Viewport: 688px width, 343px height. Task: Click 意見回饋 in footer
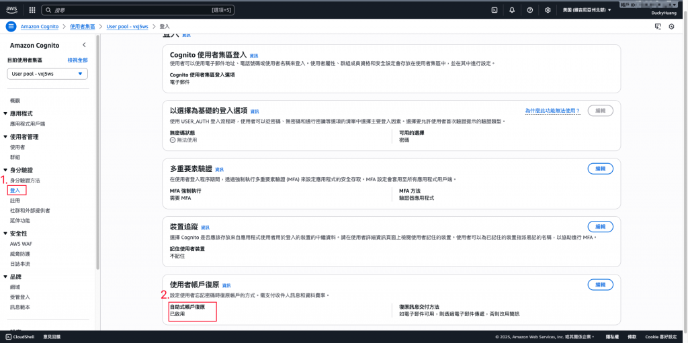click(x=52, y=337)
